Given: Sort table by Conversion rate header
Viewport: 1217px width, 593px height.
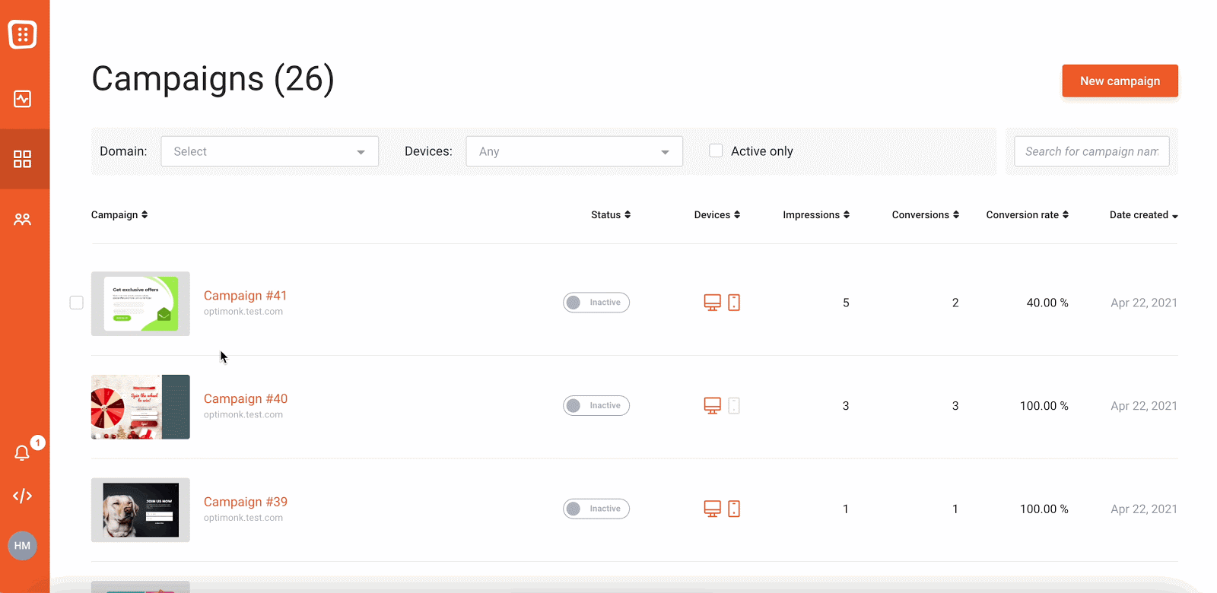Looking at the screenshot, I should 1027,215.
